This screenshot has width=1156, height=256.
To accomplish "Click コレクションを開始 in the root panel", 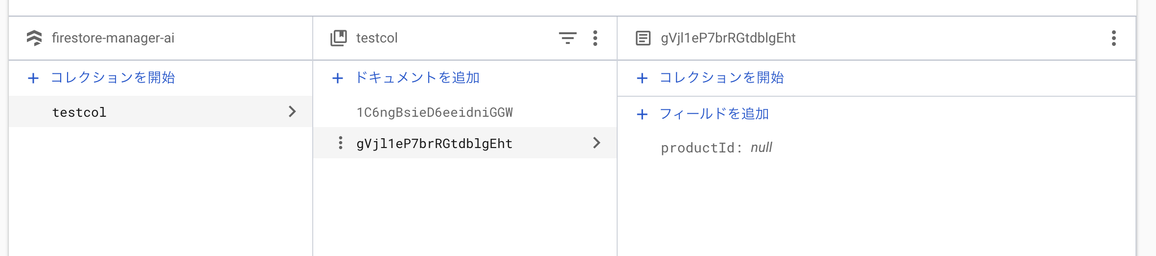I will click(113, 78).
